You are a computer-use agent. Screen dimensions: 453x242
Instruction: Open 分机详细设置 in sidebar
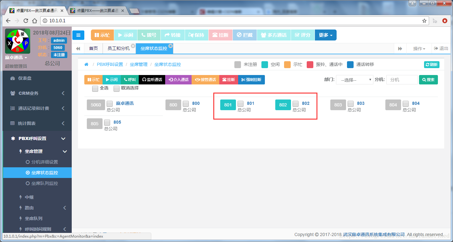(x=37, y=162)
